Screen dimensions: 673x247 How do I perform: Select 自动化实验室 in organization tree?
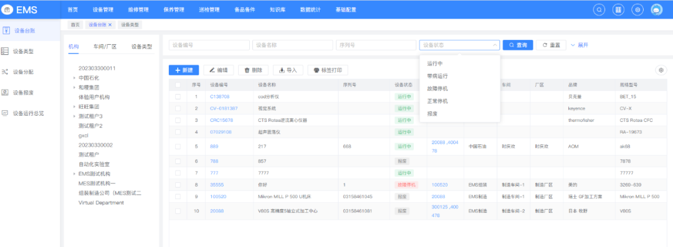coord(94,164)
